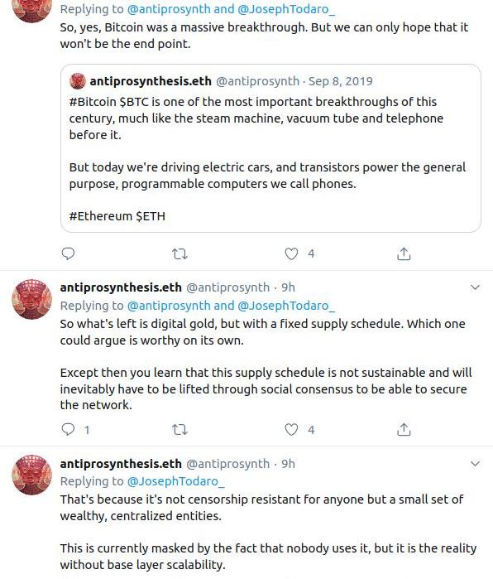493x579 pixels.
Task: Open @JosephTodaro_ mention in digital gold reply
Action: point(286,306)
